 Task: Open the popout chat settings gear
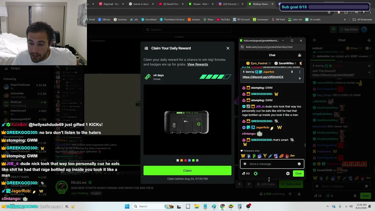pos(288,173)
